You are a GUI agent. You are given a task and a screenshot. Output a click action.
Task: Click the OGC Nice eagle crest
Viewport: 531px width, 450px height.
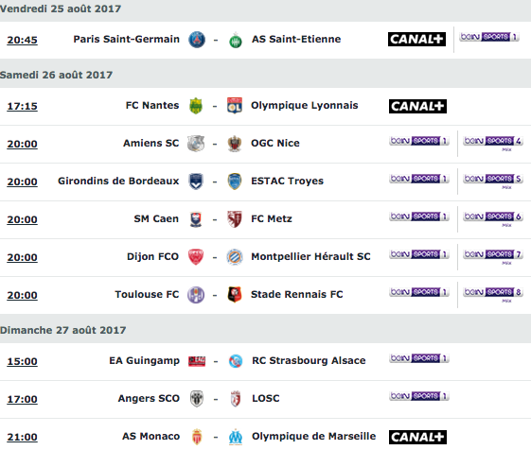[235, 144]
